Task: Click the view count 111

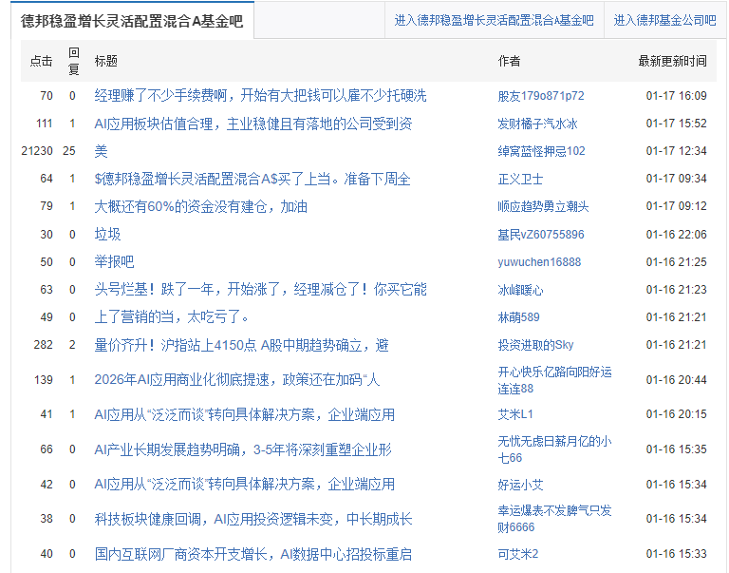Action: click(45, 124)
